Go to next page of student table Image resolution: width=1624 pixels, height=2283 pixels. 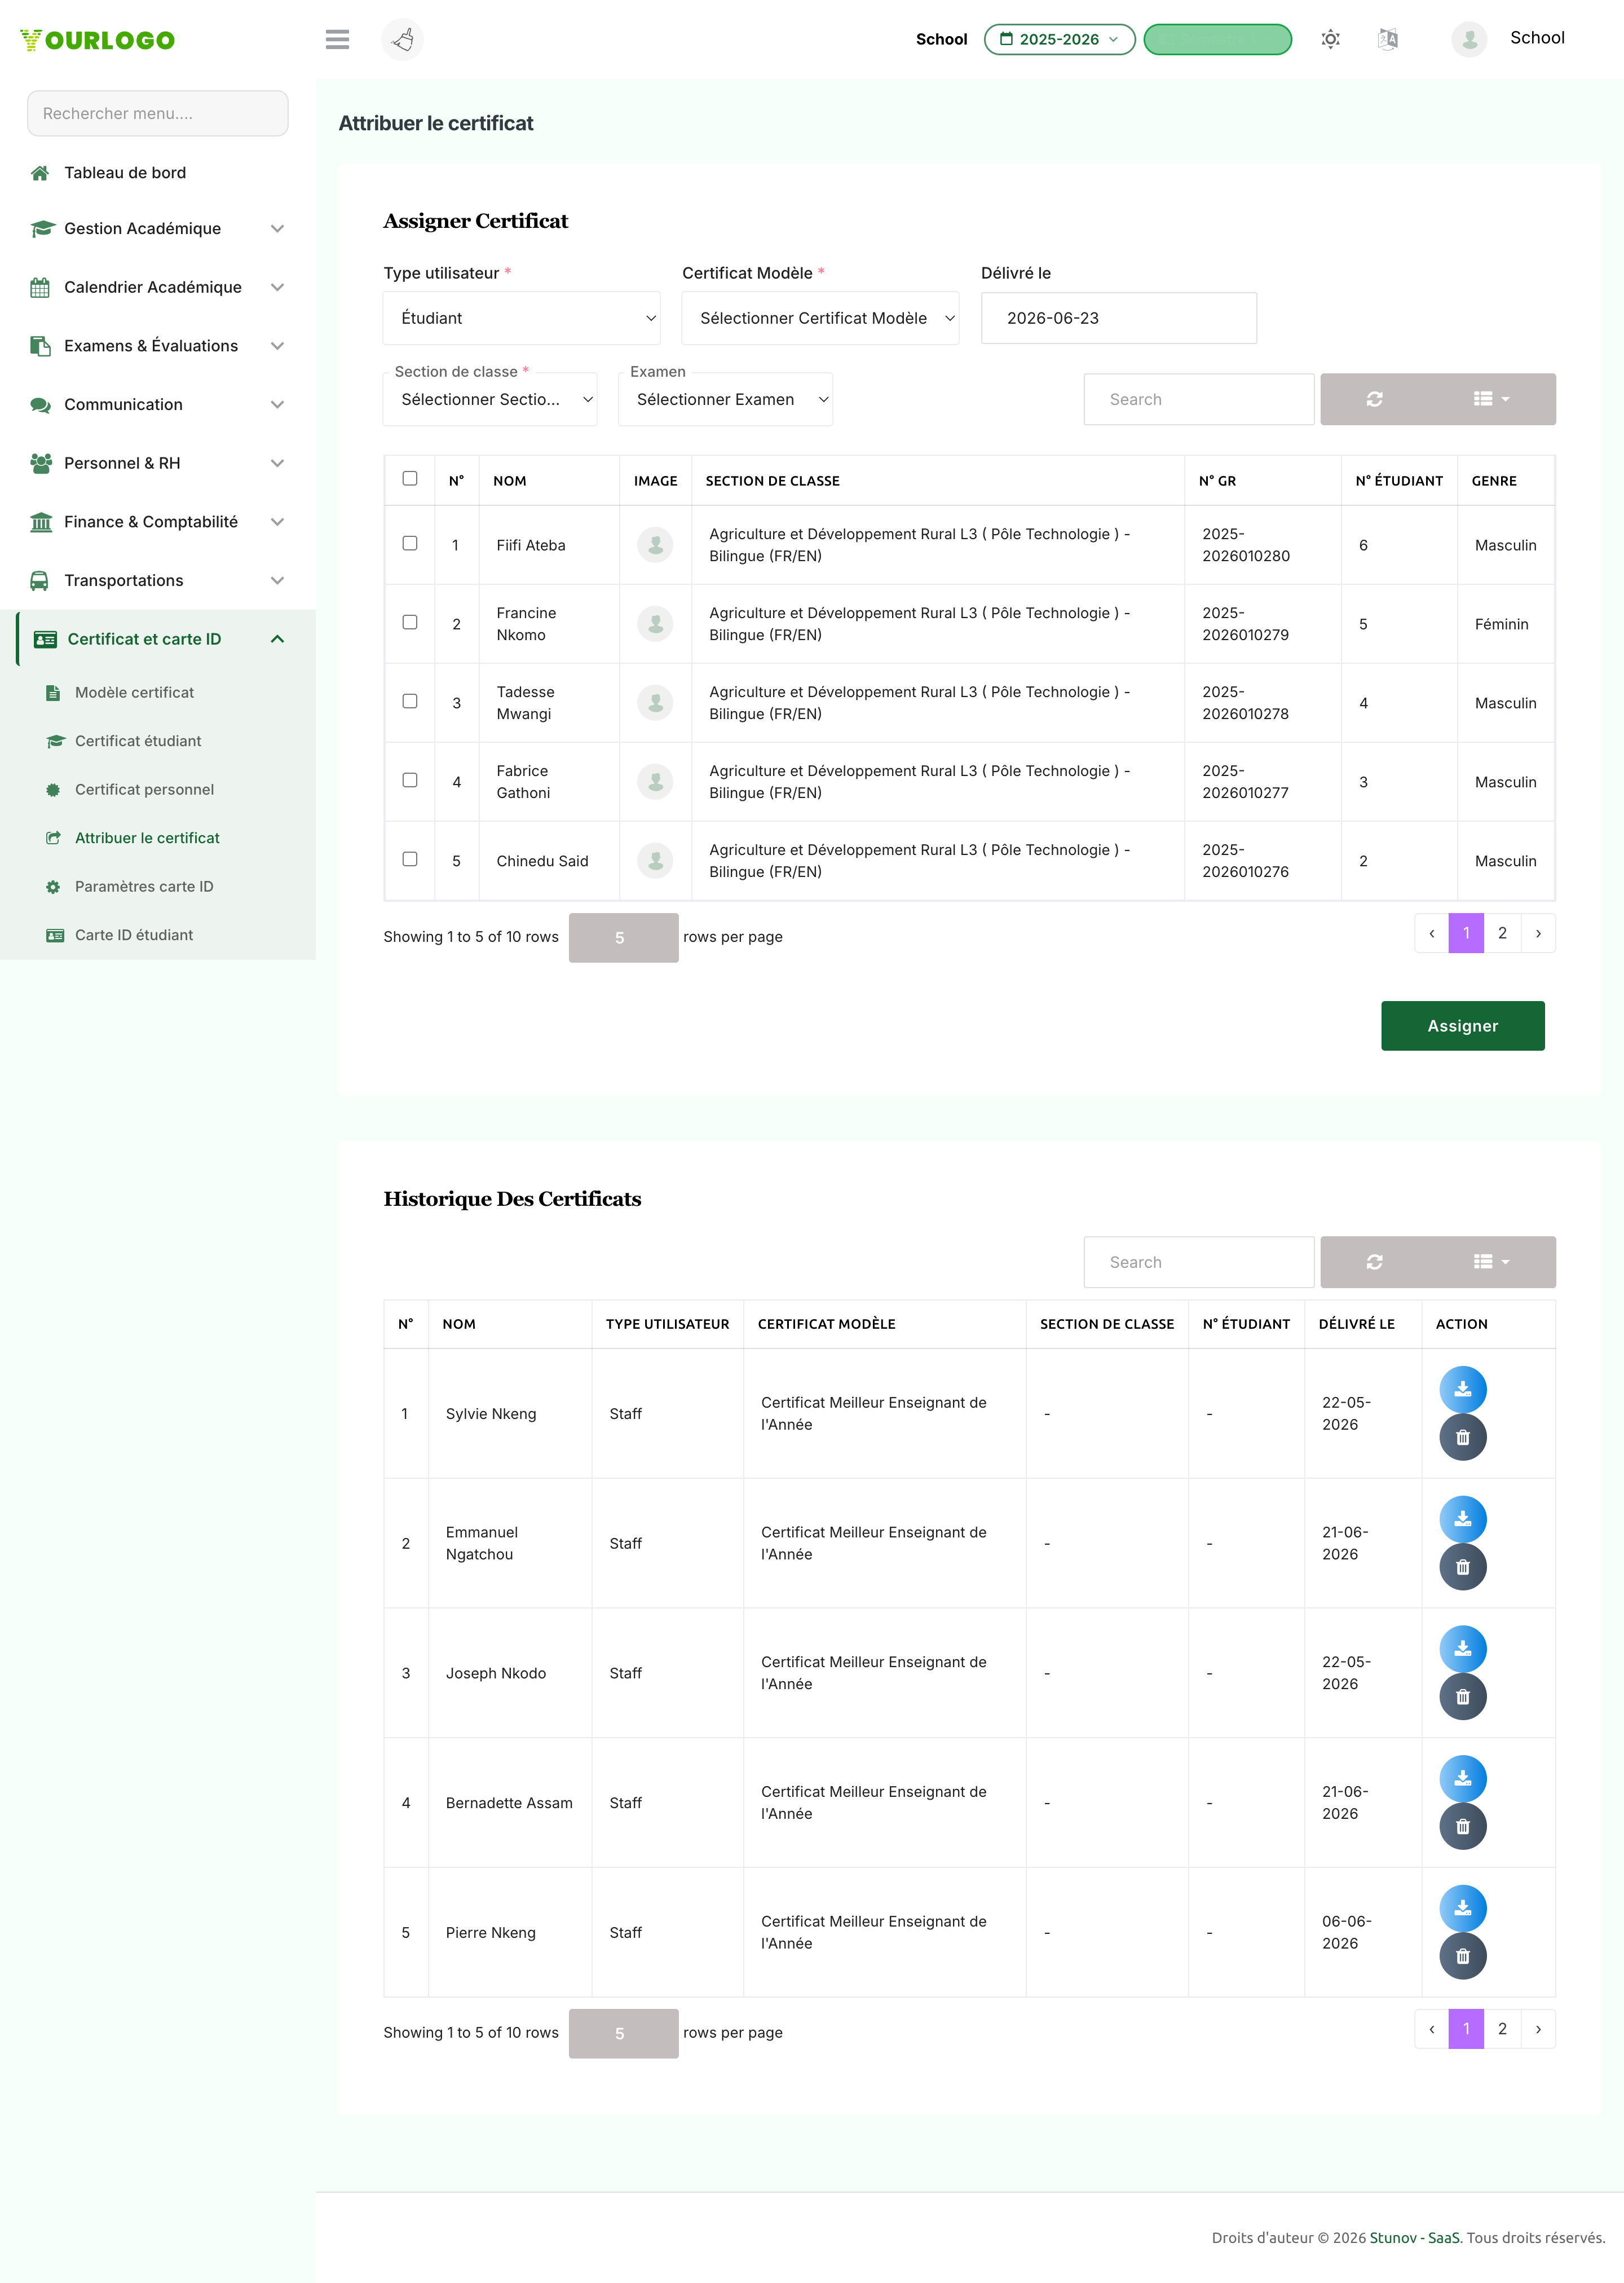[1538, 933]
